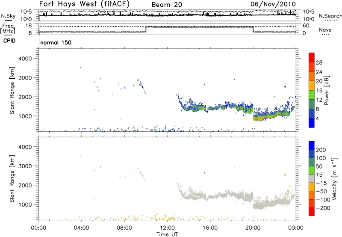Viewport: 342px width, 237px height.
Task: Click the 'Nave' legend label
Action: (x=325, y=30)
